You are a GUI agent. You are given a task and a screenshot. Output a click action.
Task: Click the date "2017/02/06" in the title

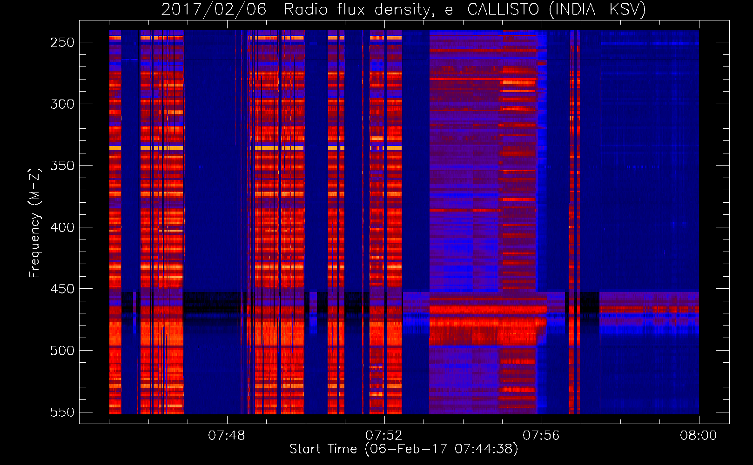214,9
